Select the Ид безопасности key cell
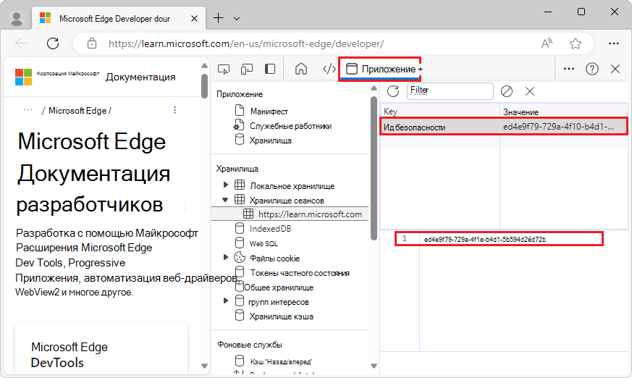Image resolution: width=632 pixels, height=378 pixels. [x=440, y=127]
